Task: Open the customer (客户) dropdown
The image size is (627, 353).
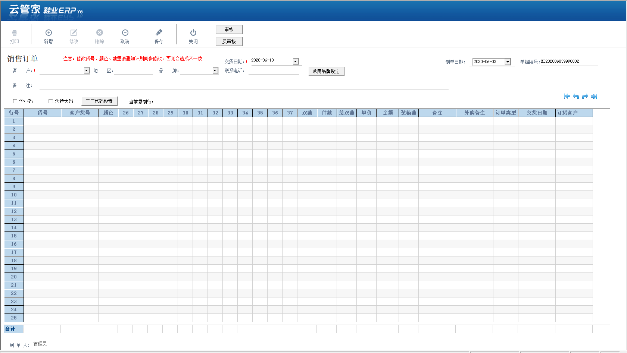Action: (x=87, y=70)
